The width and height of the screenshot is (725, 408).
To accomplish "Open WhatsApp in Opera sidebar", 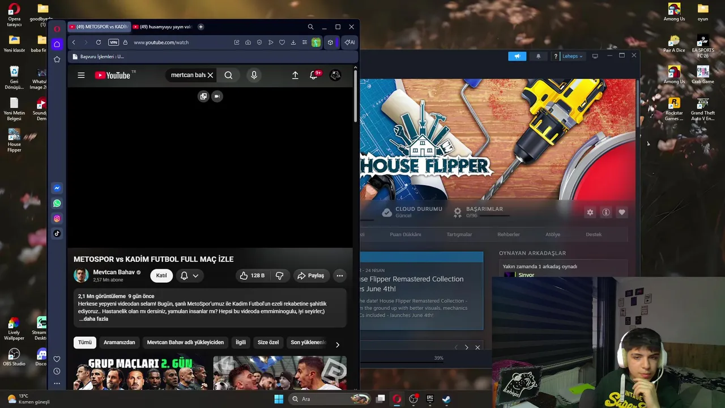I will 57,203.
